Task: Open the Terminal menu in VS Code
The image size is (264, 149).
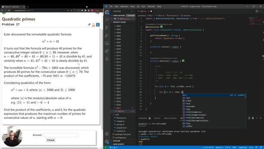Action: [151, 7]
